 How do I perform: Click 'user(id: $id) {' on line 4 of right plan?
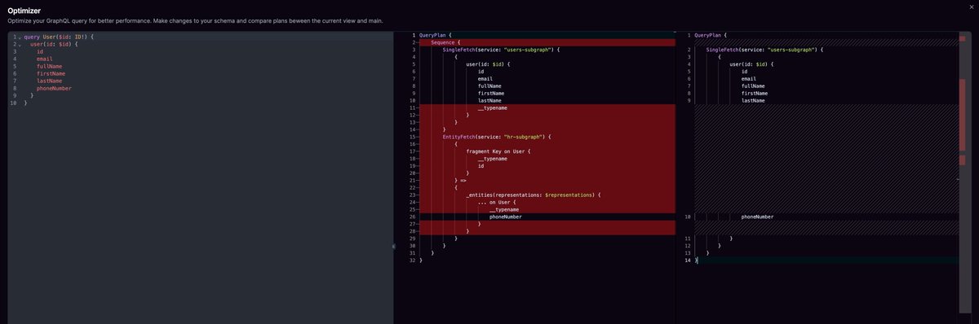(x=752, y=64)
